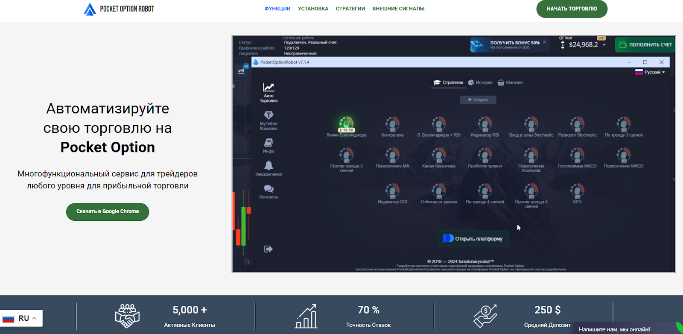683x334 pixels.
Task: Click the Открыть платформу button
Action: coord(473,239)
